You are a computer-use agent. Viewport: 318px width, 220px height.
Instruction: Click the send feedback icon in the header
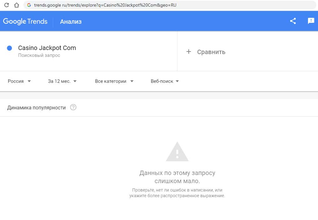point(311,21)
